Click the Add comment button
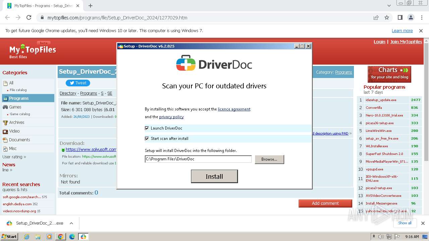This screenshot has width=429, height=241. coord(325,204)
